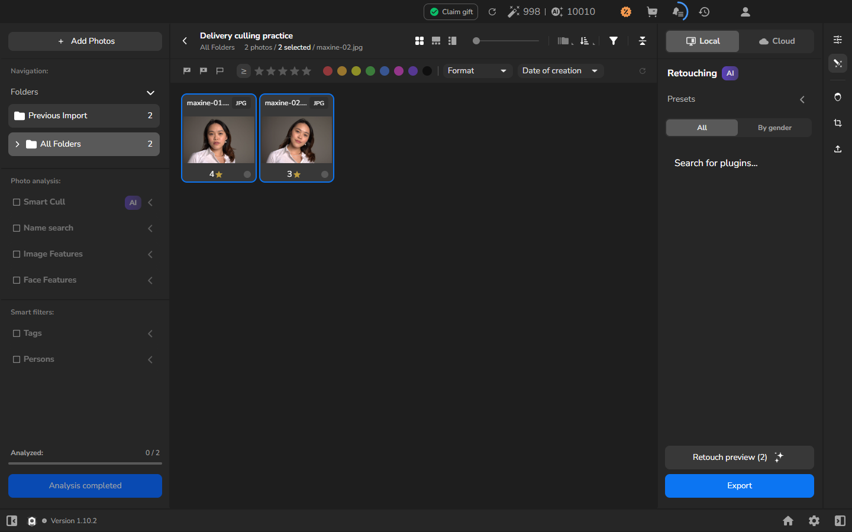Image resolution: width=852 pixels, height=532 pixels.
Task: Click the Retouch preview (2) button
Action: point(740,458)
